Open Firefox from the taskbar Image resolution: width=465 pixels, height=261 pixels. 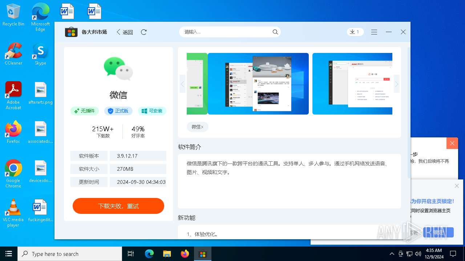pos(185,254)
